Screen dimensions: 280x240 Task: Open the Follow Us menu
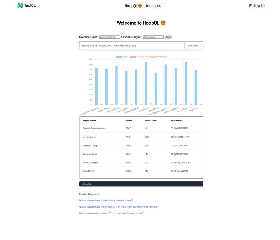pyautogui.click(x=257, y=6)
